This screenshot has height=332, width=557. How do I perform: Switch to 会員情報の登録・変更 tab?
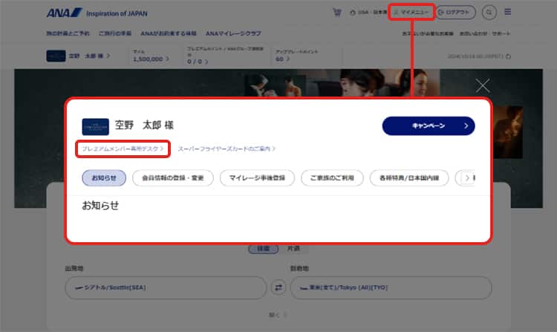tap(173, 178)
